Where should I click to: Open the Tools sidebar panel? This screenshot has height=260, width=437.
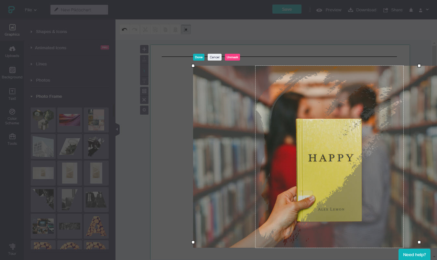tap(12, 139)
